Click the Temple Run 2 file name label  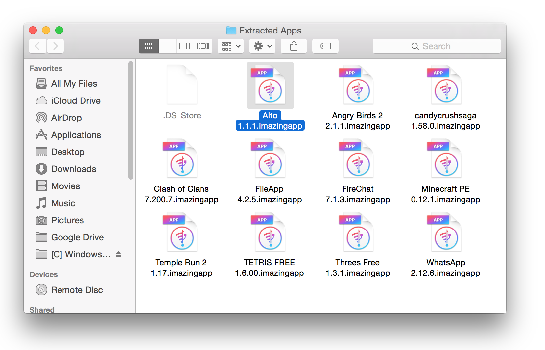coord(181,268)
